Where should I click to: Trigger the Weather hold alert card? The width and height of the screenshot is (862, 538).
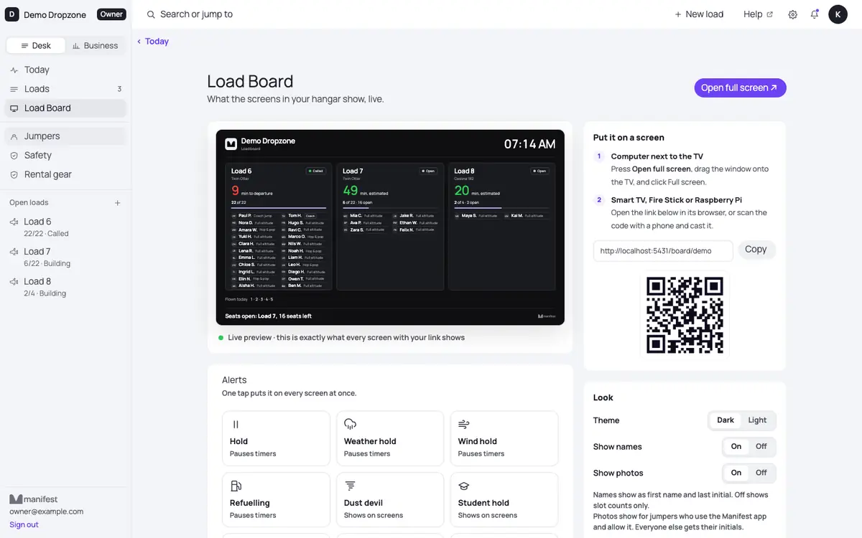coord(390,438)
